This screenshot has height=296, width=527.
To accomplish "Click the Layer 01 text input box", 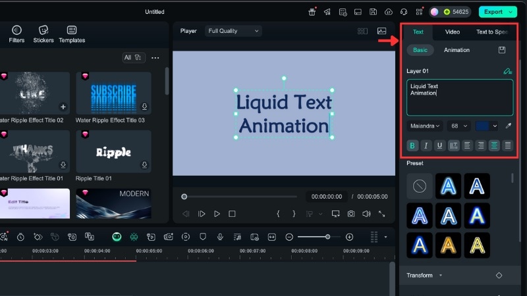I will coord(460,97).
